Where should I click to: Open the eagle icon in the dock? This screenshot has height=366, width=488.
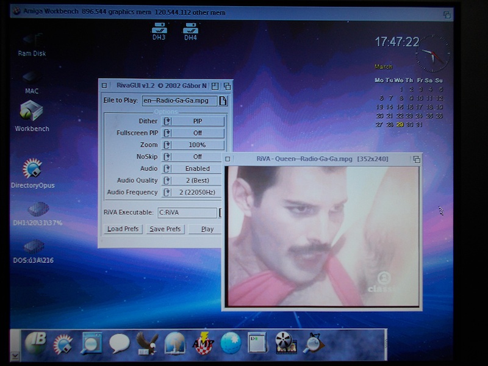pos(147,343)
